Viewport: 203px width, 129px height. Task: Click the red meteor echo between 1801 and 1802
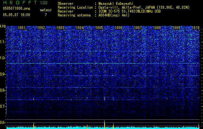[34, 99]
